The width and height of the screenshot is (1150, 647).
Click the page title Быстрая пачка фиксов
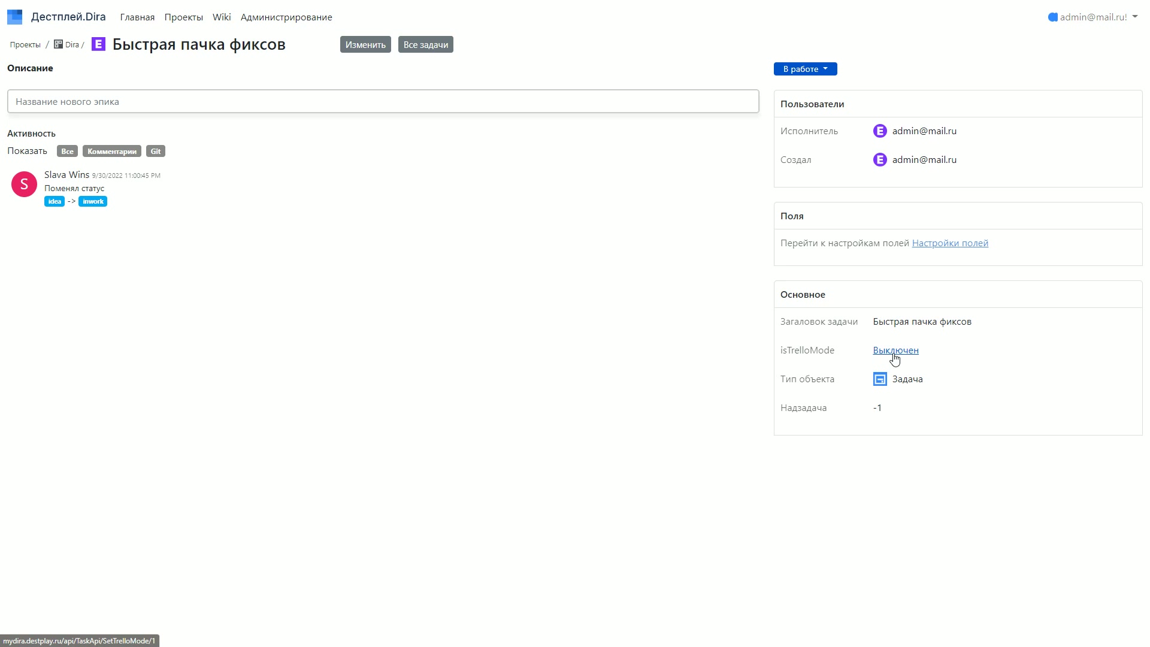click(199, 44)
